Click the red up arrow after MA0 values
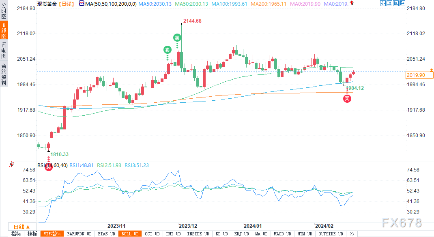 351,3
